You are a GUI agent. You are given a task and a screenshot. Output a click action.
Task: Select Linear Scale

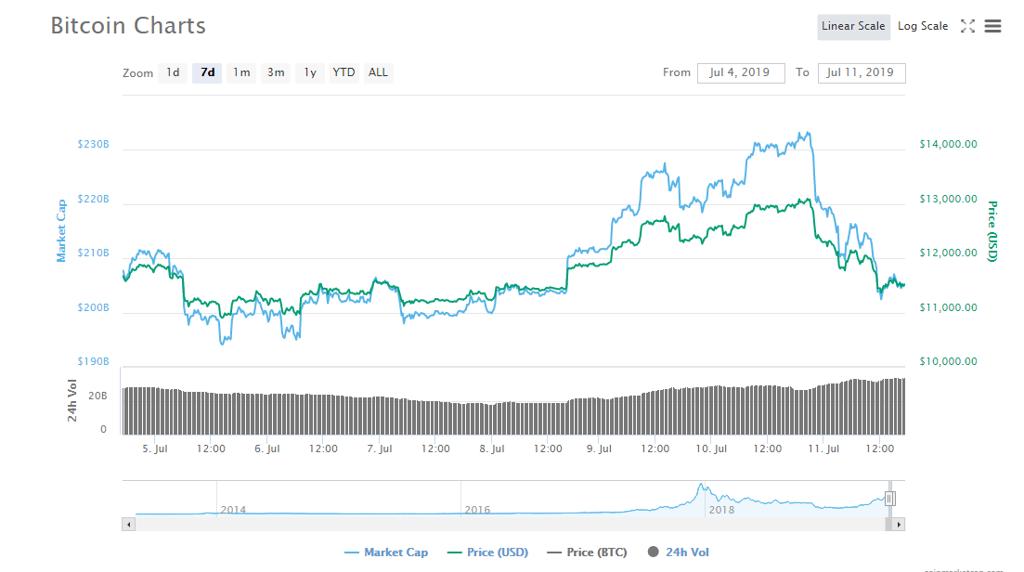coord(853,26)
